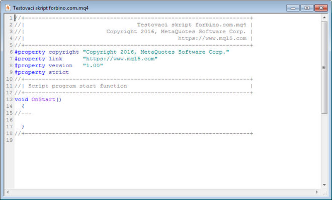The height and width of the screenshot is (200, 332).
Task: Click line number 13 in the gutter
Action: pyautogui.click(x=10, y=99)
